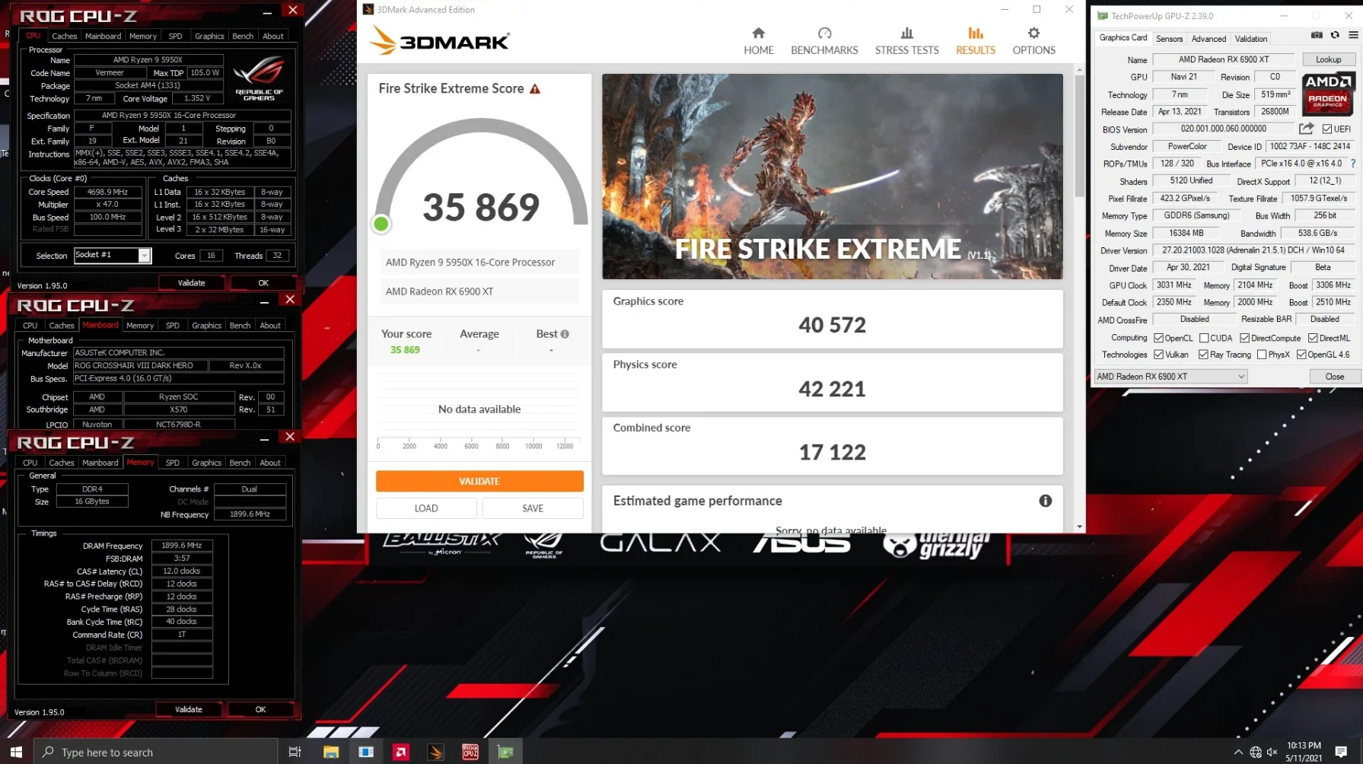
Task: Open the Socket #1 selection dropdown
Action: tap(113, 255)
